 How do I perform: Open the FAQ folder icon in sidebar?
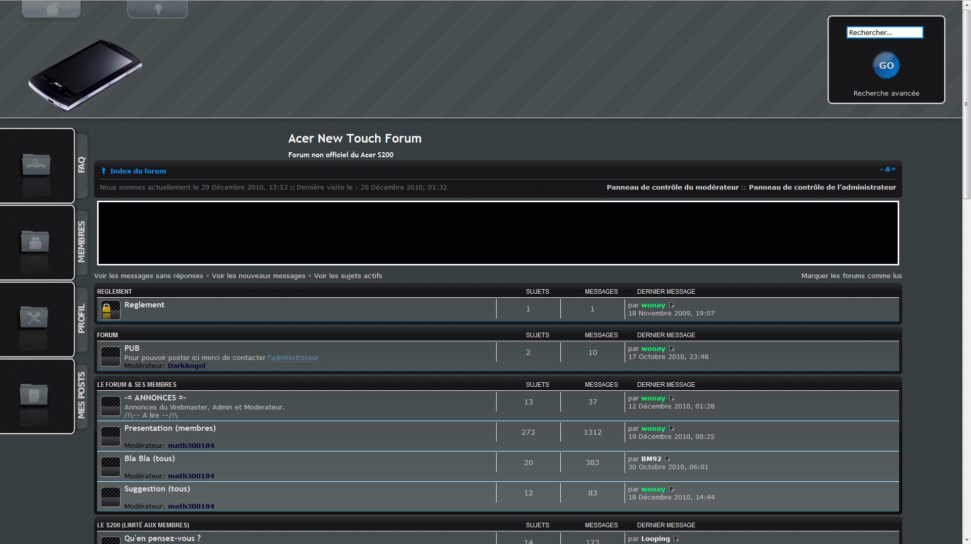click(x=36, y=165)
